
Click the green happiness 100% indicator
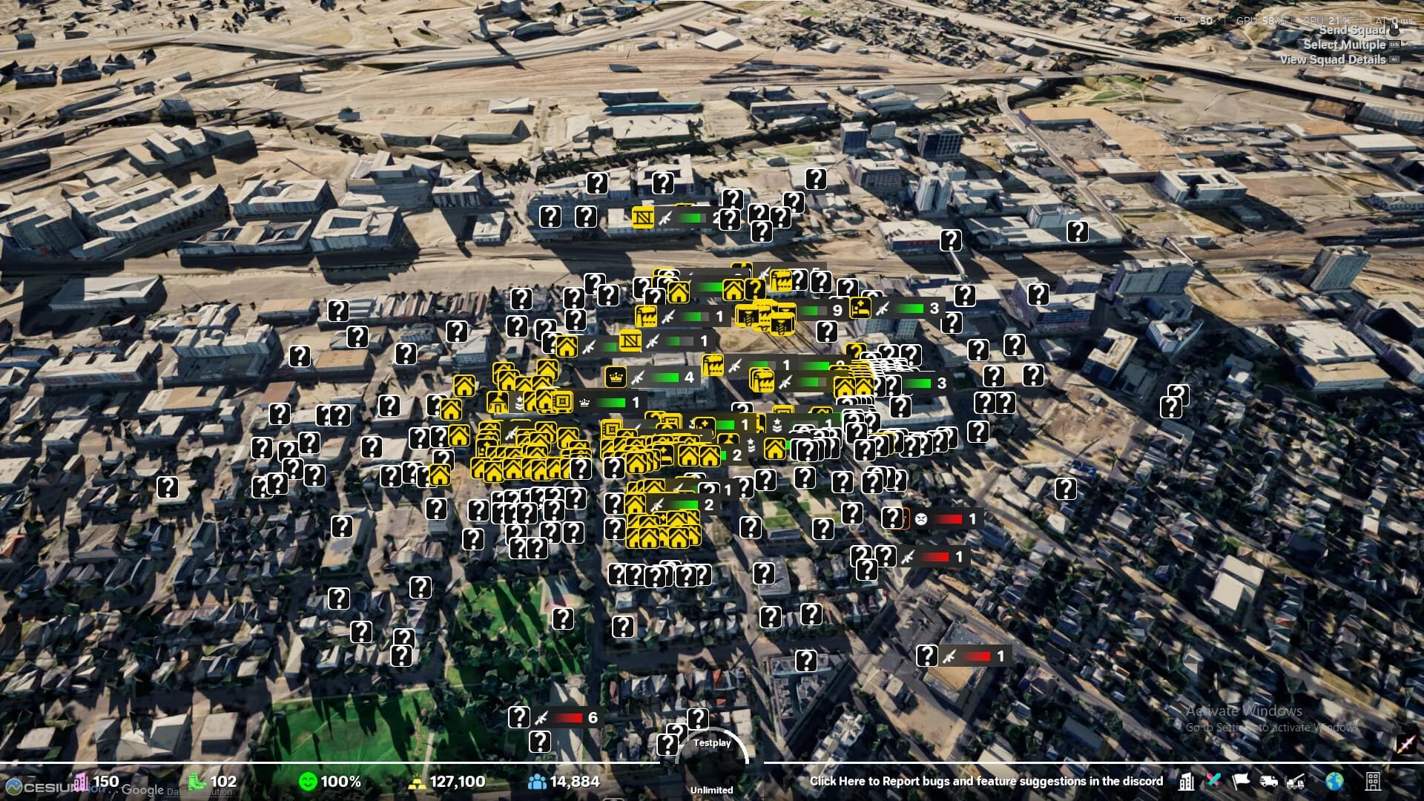(329, 781)
